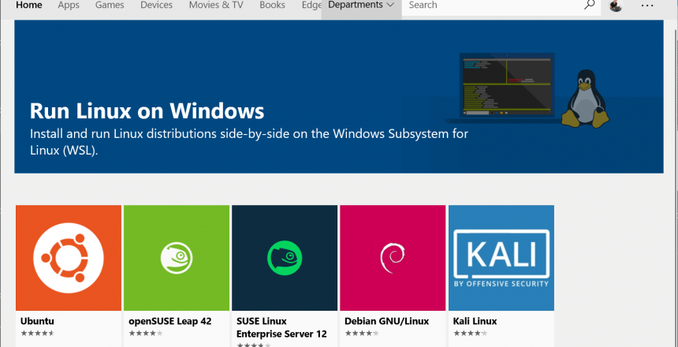This screenshot has width=678, height=347.
Task: Click the WSL banner description text
Action: (x=249, y=142)
